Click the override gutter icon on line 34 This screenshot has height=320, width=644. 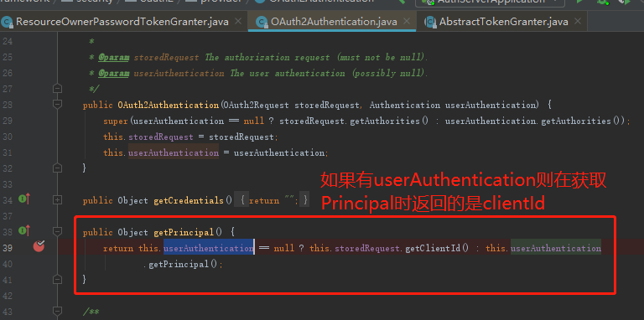pos(24,200)
